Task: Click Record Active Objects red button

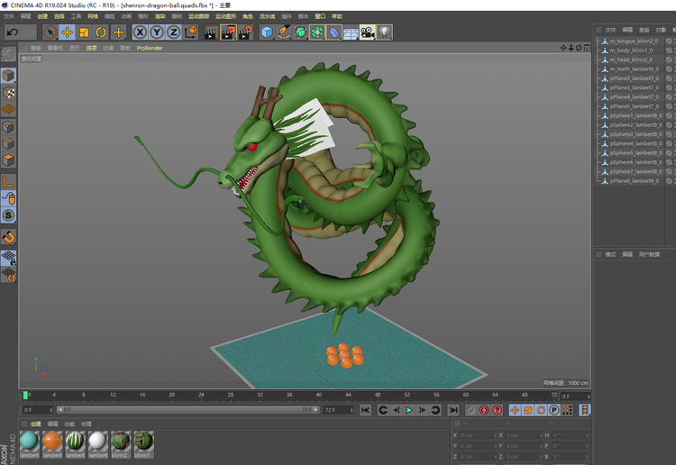Action: [x=470, y=410]
